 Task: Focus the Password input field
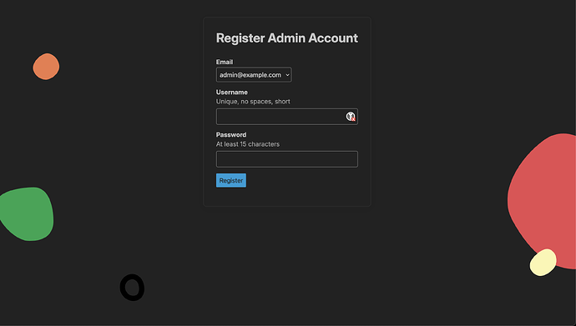(287, 159)
